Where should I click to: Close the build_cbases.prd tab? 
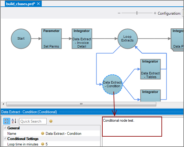[x=39, y=4]
